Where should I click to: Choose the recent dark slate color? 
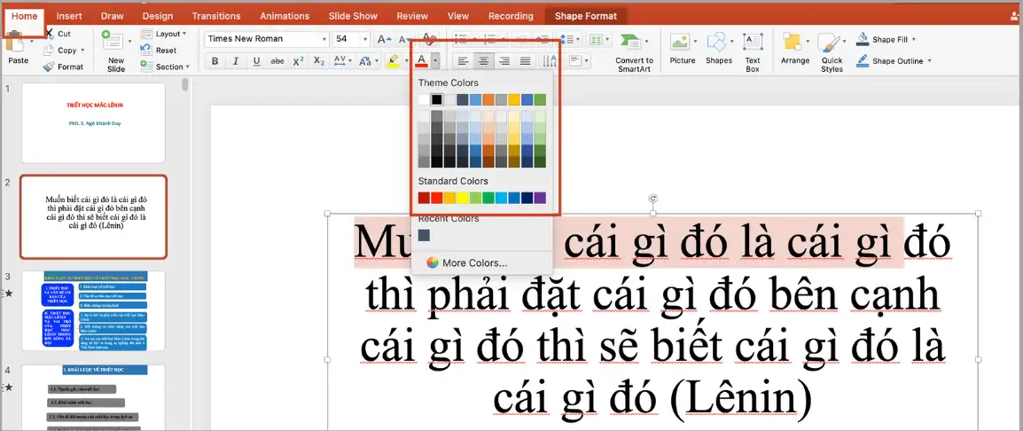click(424, 235)
